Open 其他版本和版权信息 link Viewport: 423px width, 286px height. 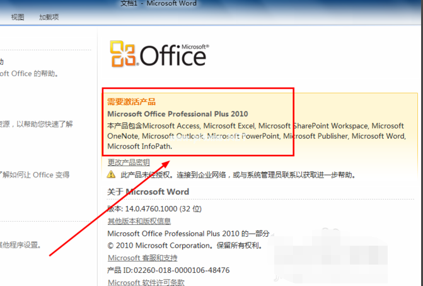[139, 221]
